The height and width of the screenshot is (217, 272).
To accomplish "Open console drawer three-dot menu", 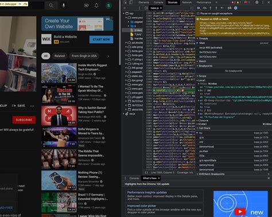I will [125, 178].
